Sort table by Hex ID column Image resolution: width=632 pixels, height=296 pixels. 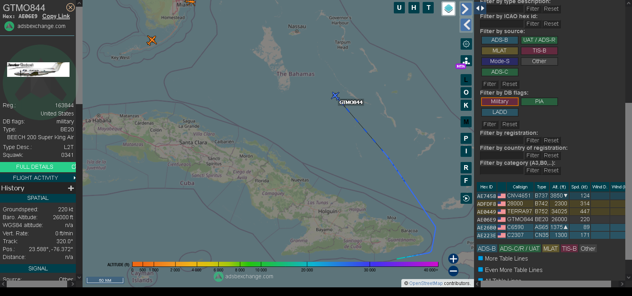(487, 187)
